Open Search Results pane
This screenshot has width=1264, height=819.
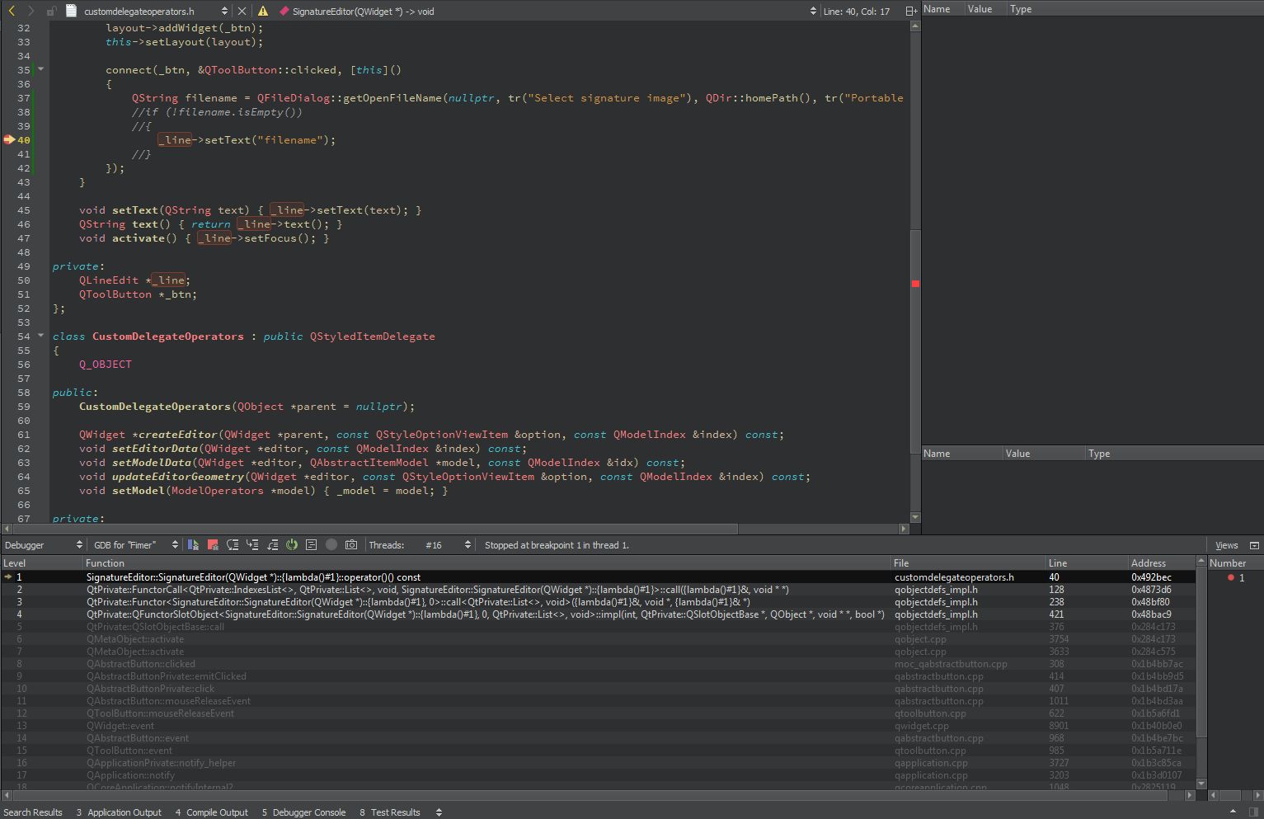tap(33, 812)
